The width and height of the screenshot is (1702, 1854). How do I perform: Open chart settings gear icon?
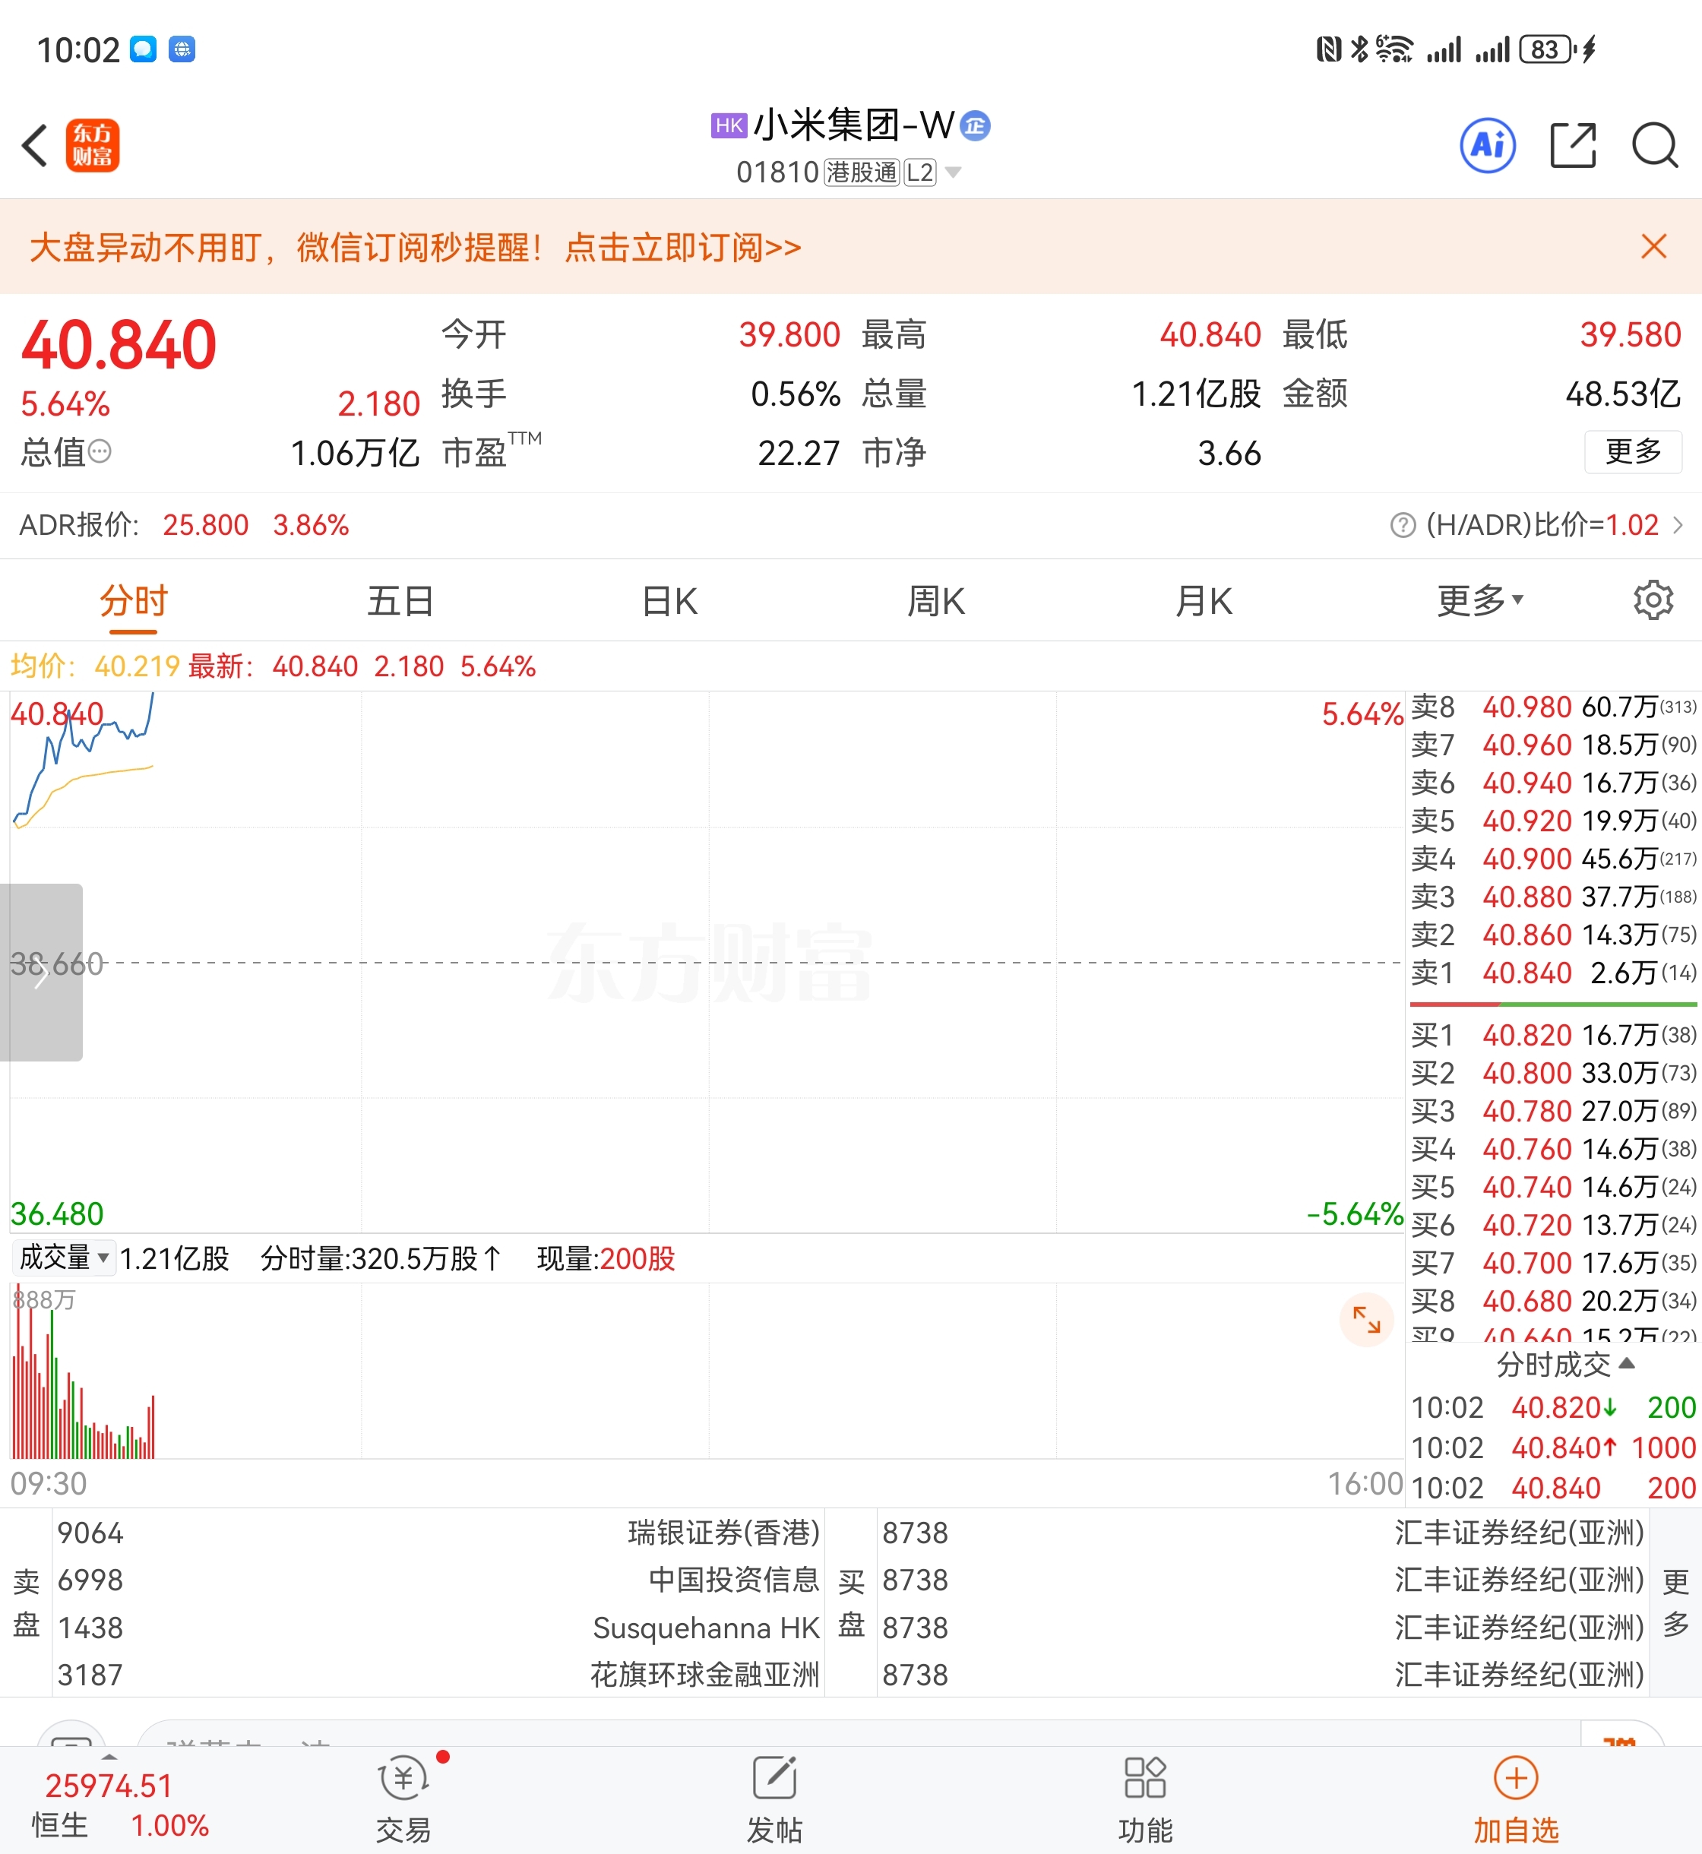(x=1653, y=600)
